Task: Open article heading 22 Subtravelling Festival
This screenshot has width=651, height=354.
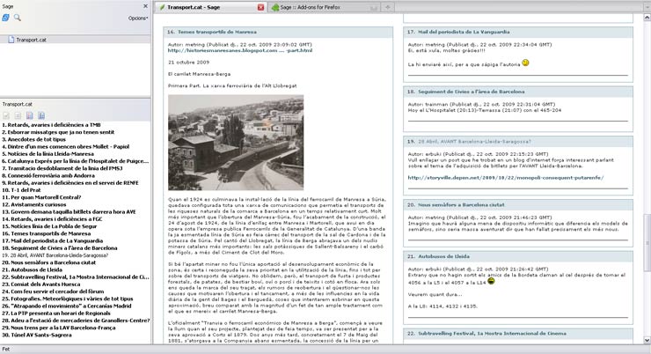Action: (x=492, y=334)
